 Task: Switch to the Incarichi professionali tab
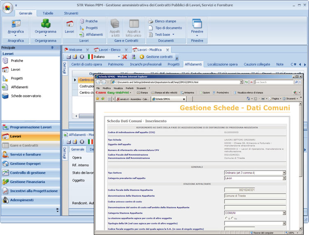pos(146,64)
